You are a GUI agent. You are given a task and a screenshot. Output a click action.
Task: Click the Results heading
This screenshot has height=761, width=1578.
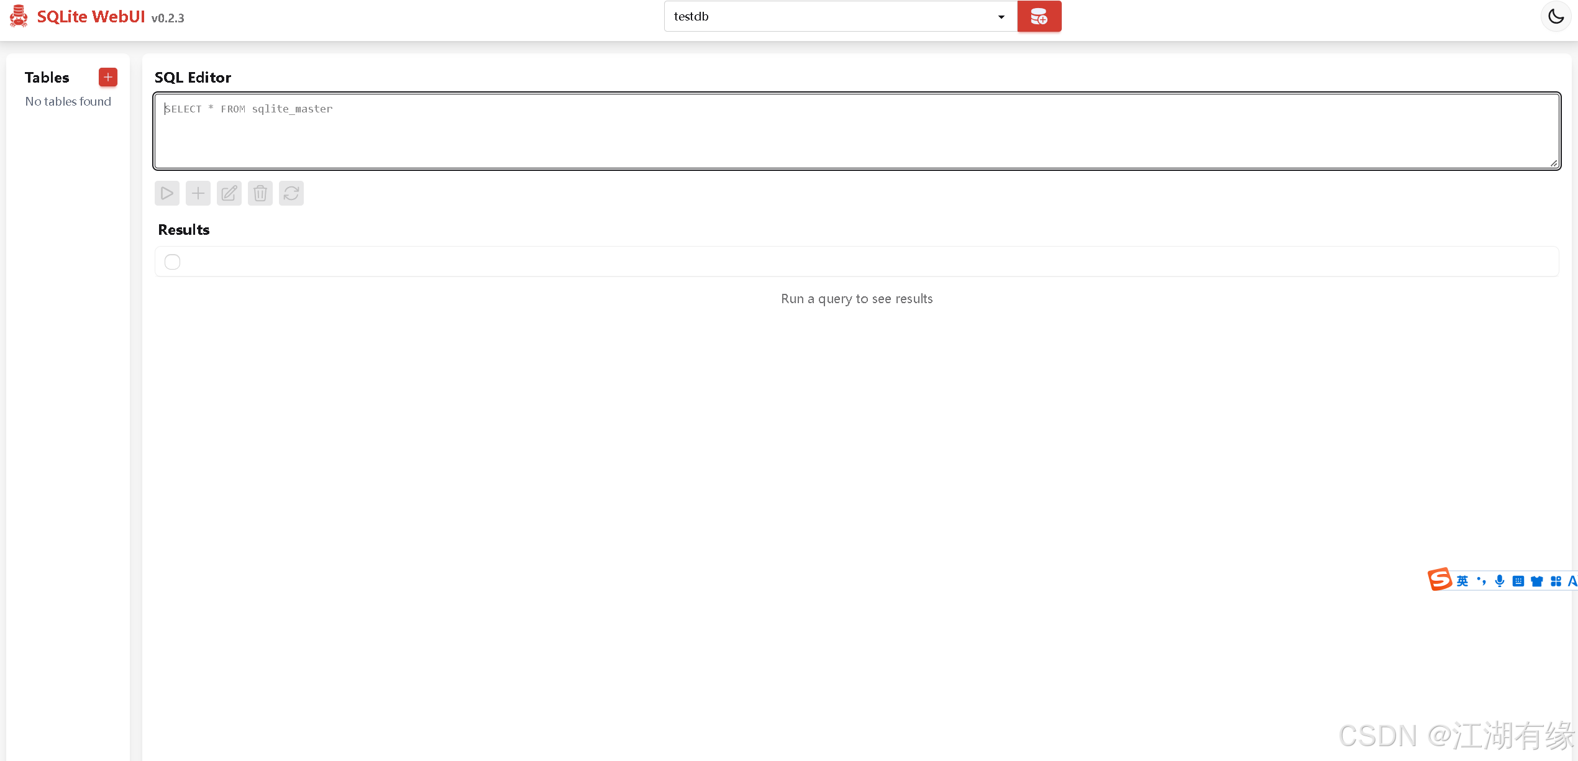pos(184,230)
